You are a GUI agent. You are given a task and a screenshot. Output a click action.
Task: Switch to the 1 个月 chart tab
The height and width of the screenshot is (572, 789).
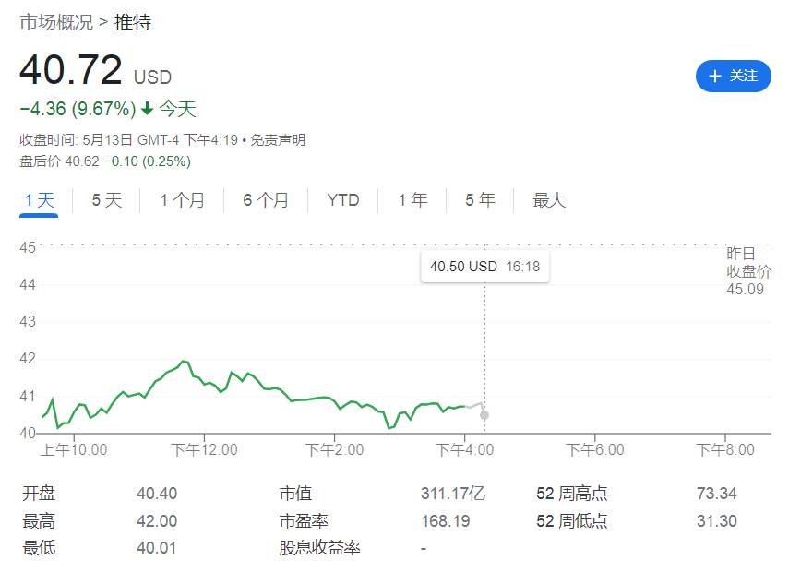coord(182,200)
